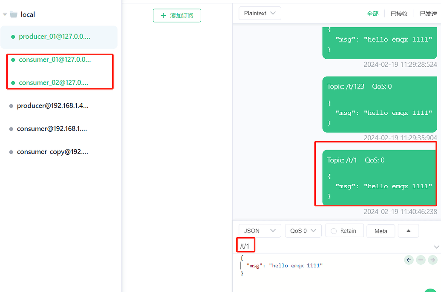
Task: Expand the topic history chevron
Action: [x=436, y=247]
